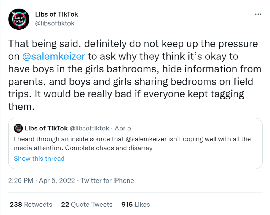This screenshot has width=270, height=215.
Task: Click the author name inside the quoted tweet
Action: [x=46, y=128]
